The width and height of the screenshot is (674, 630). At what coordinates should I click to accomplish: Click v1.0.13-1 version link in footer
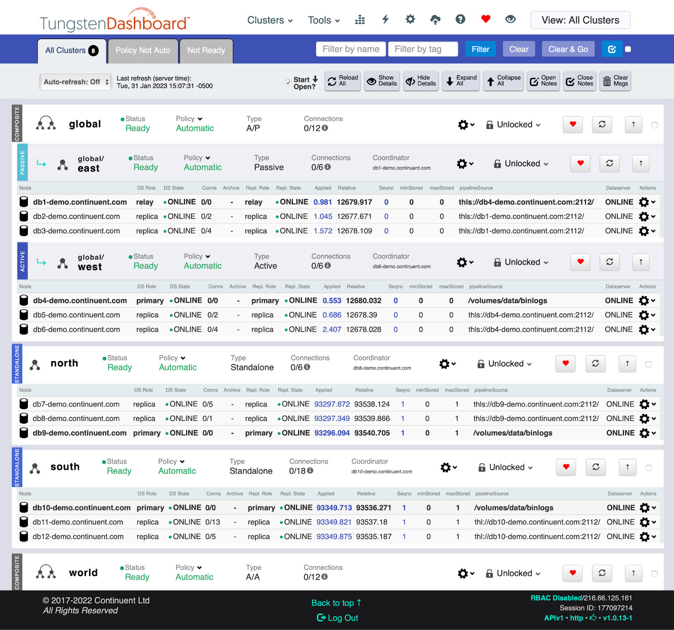point(617,618)
